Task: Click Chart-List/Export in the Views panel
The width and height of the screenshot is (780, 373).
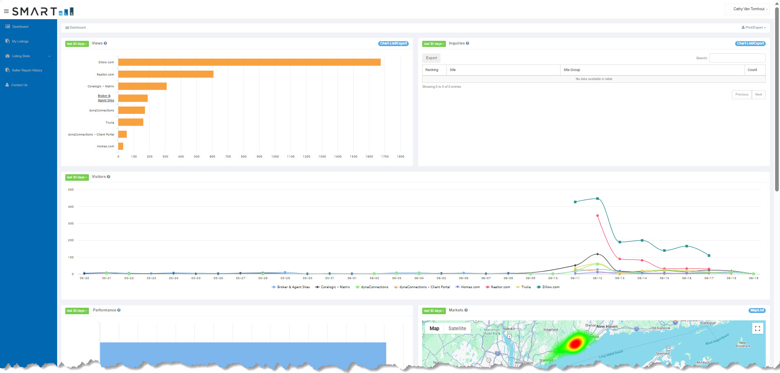Action: [x=394, y=44]
